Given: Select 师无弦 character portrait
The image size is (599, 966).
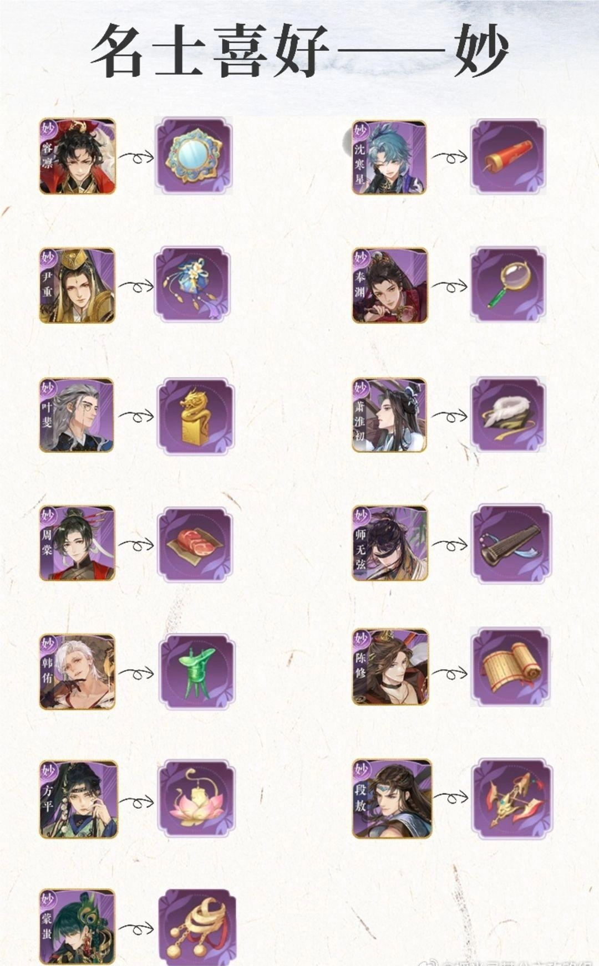Looking at the screenshot, I should coord(390,543).
